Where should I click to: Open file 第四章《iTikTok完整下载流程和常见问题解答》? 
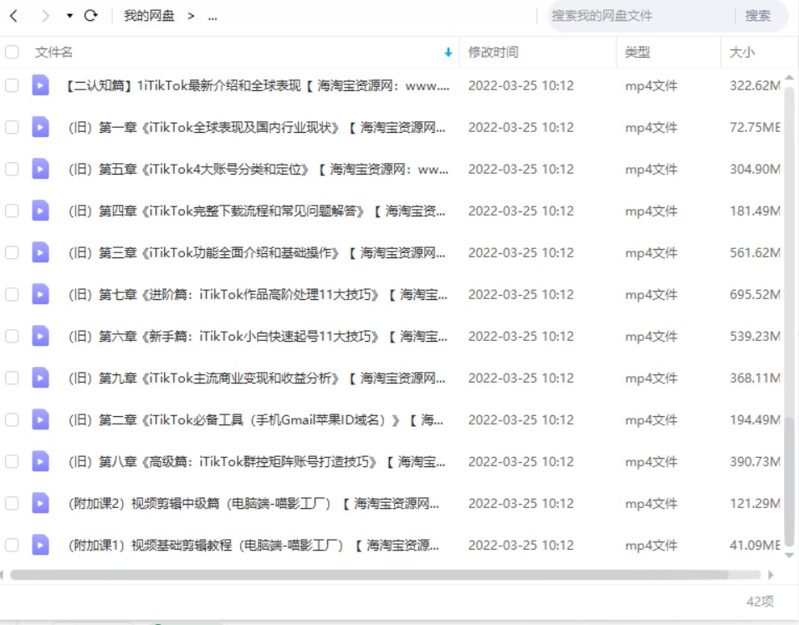(257, 211)
